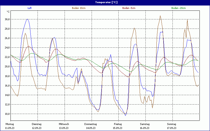
Task: Click the 18,0 y-axis value
Action: click(x=7, y=76)
